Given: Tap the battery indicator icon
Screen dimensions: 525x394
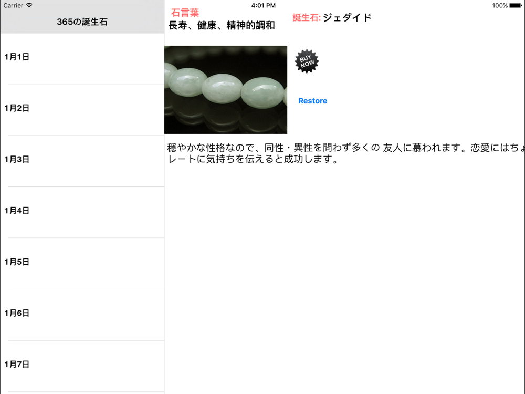Looking at the screenshot, I should tap(516, 5).
